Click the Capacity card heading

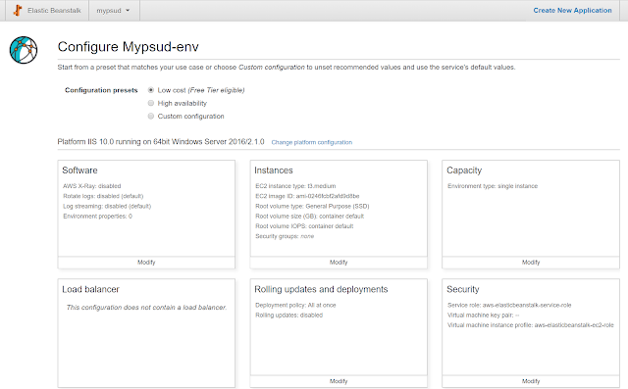[x=464, y=170]
